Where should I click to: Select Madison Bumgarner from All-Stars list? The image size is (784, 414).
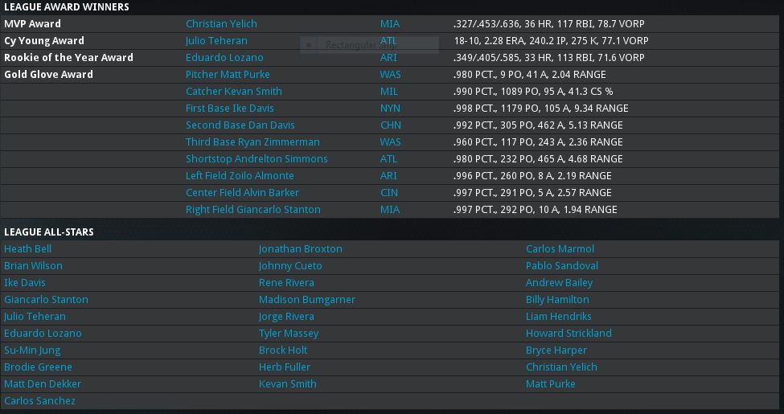coord(306,300)
